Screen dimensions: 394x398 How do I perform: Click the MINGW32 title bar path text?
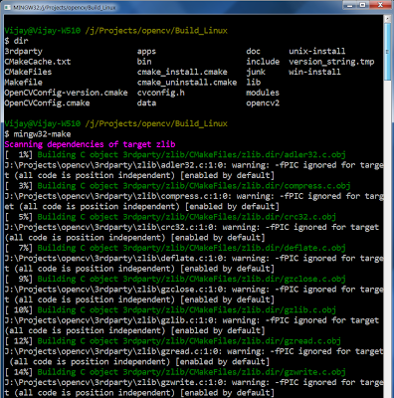click(65, 7)
